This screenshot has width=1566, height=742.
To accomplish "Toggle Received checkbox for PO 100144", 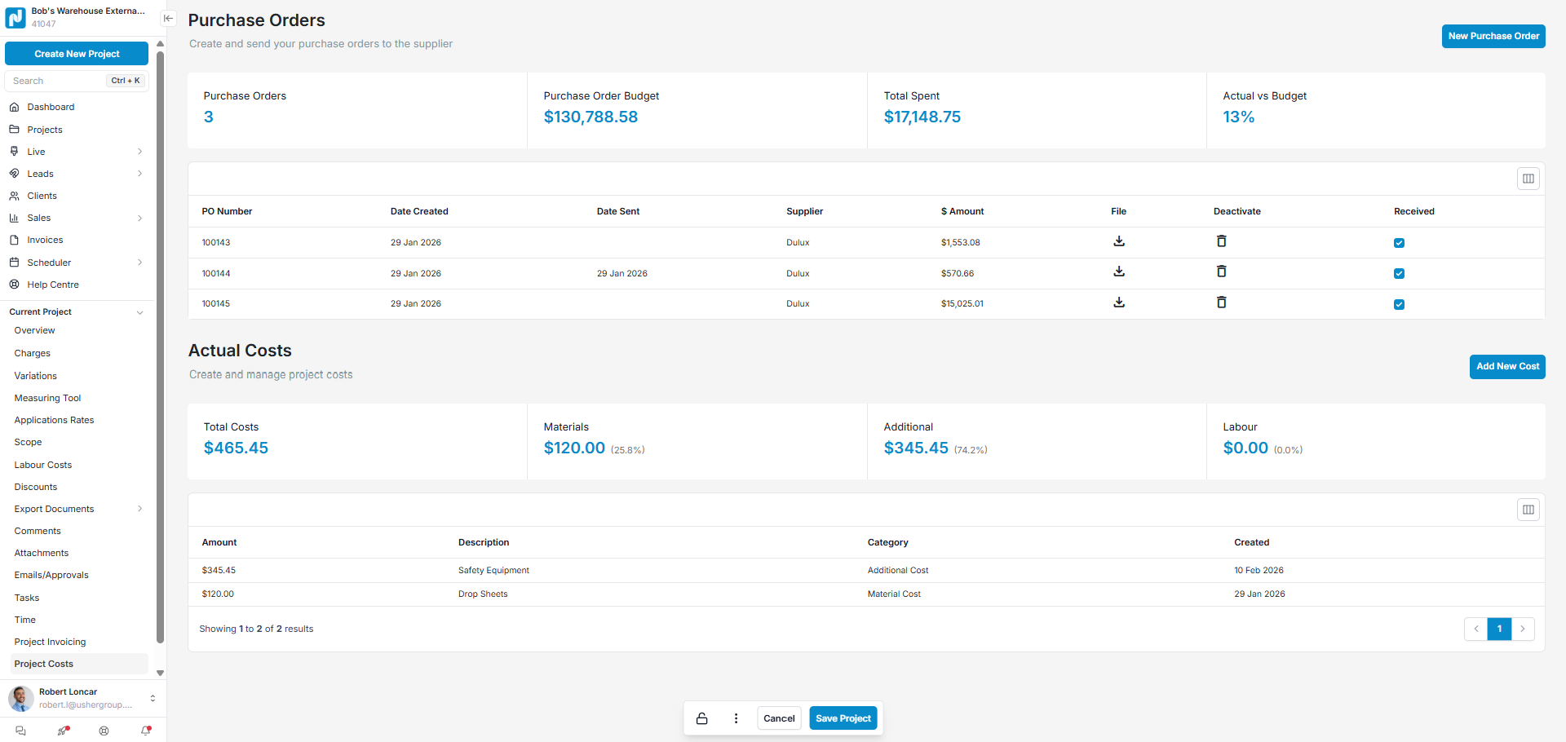I will pyautogui.click(x=1399, y=274).
